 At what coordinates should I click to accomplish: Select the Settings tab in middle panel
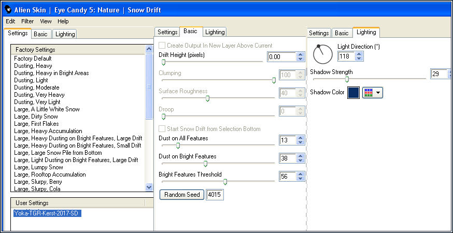pos(167,32)
